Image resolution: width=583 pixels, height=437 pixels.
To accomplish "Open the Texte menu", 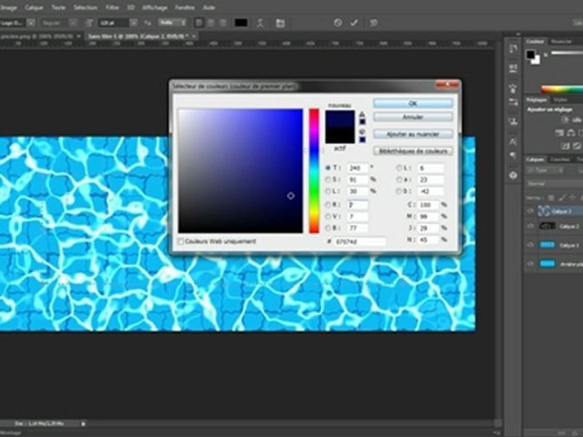I will [x=58, y=7].
